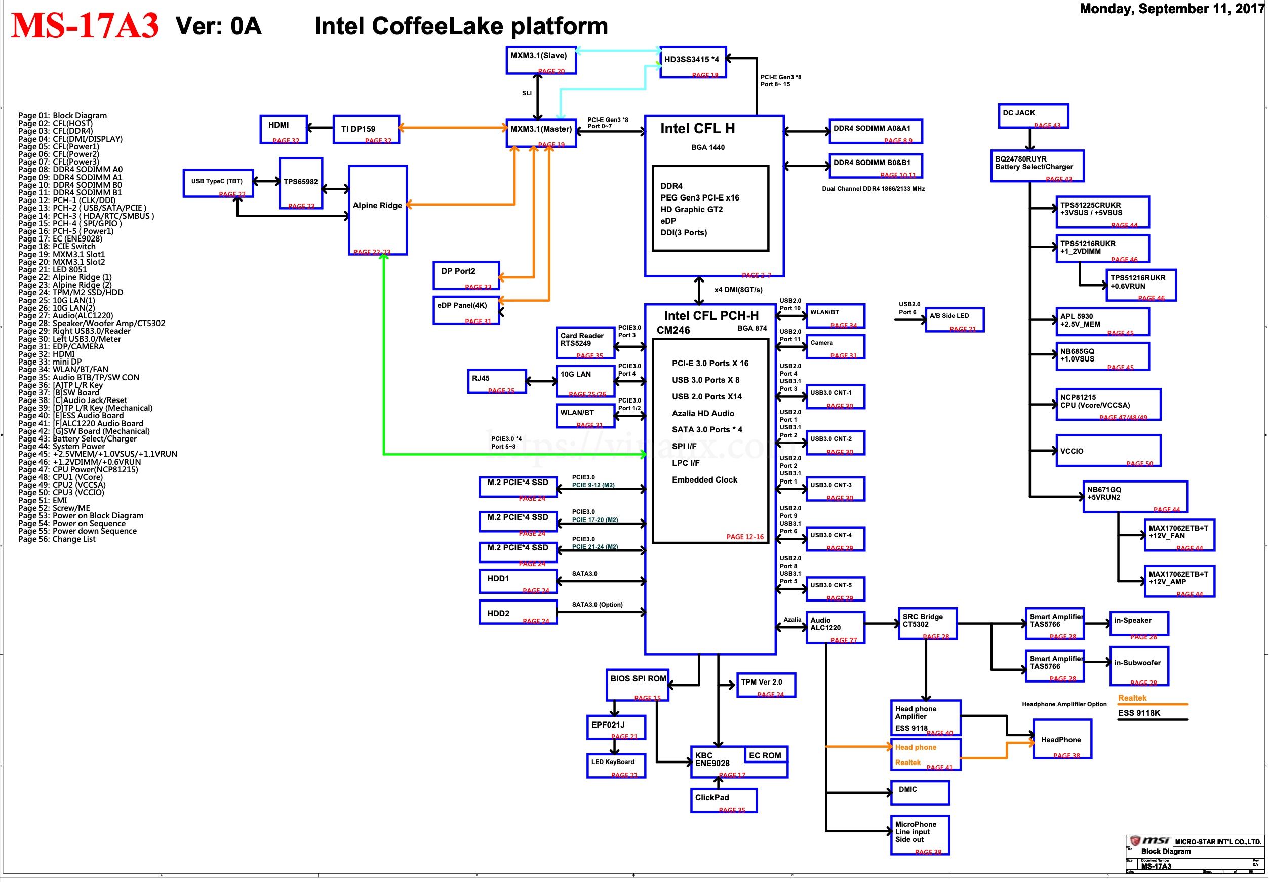1269x882 pixels.
Task: Click the 10G LAN block
Action: (585, 381)
